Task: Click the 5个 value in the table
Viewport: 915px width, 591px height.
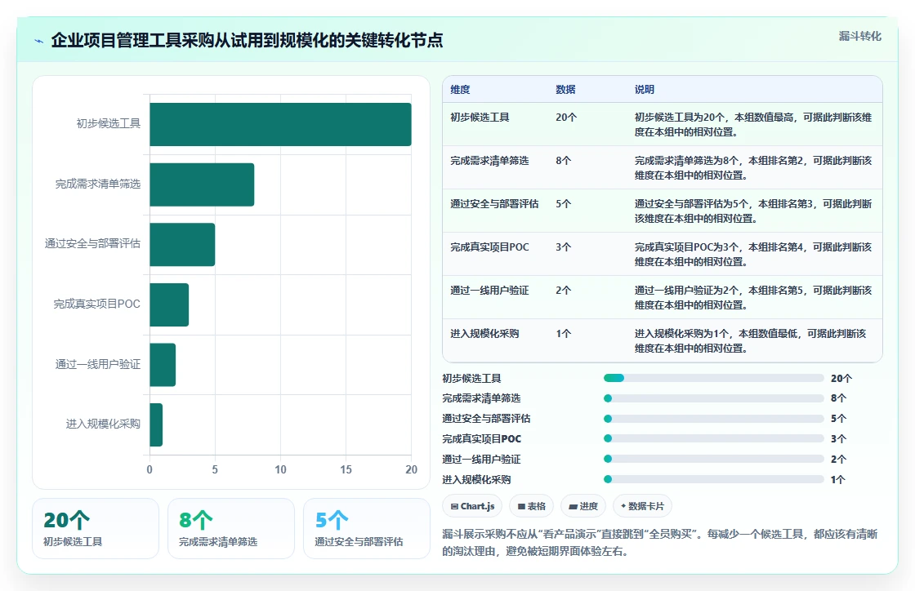Action: point(563,203)
